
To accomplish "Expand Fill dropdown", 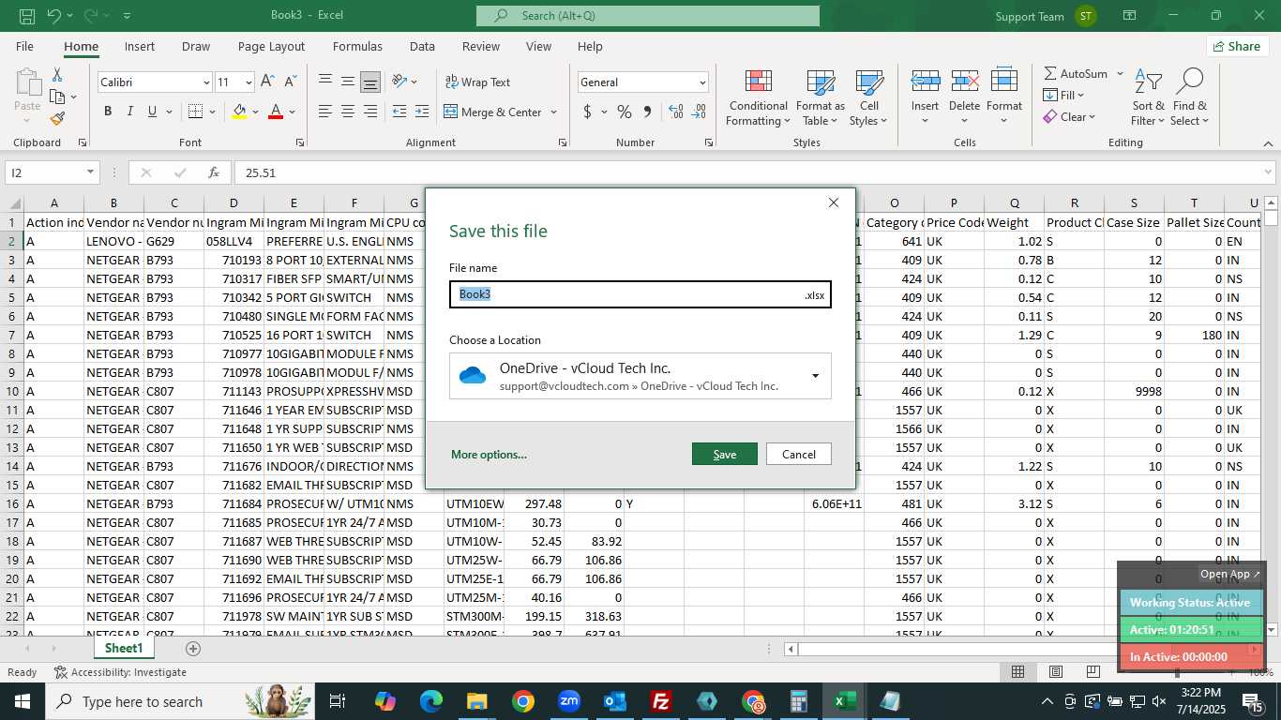I will pos(1081,95).
